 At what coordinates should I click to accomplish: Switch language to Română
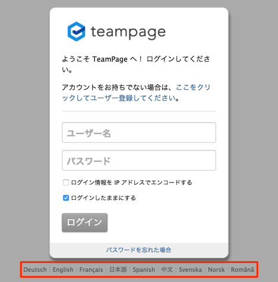click(x=242, y=270)
